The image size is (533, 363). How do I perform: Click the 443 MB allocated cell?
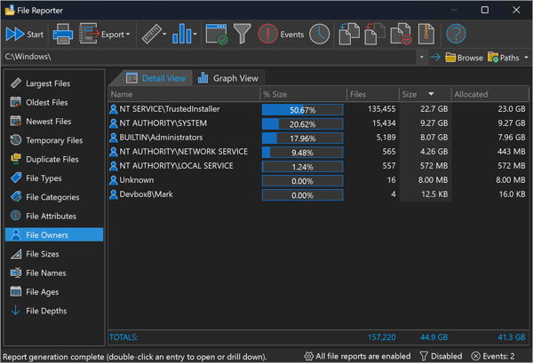(x=512, y=152)
